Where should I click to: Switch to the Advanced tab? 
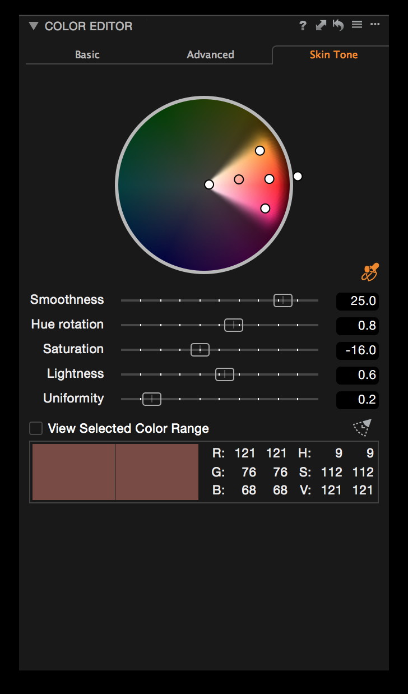coord(210,54)
